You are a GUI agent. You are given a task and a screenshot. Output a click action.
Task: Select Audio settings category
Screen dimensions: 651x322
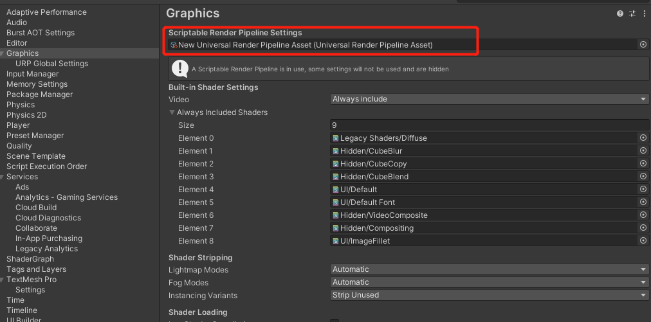[17, 22]
